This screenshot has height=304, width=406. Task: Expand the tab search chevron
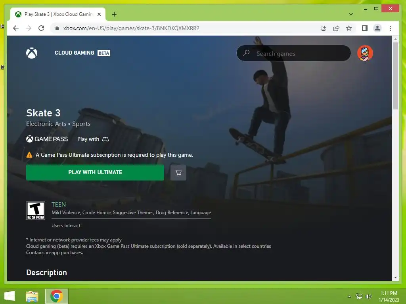tap(350, 14)
